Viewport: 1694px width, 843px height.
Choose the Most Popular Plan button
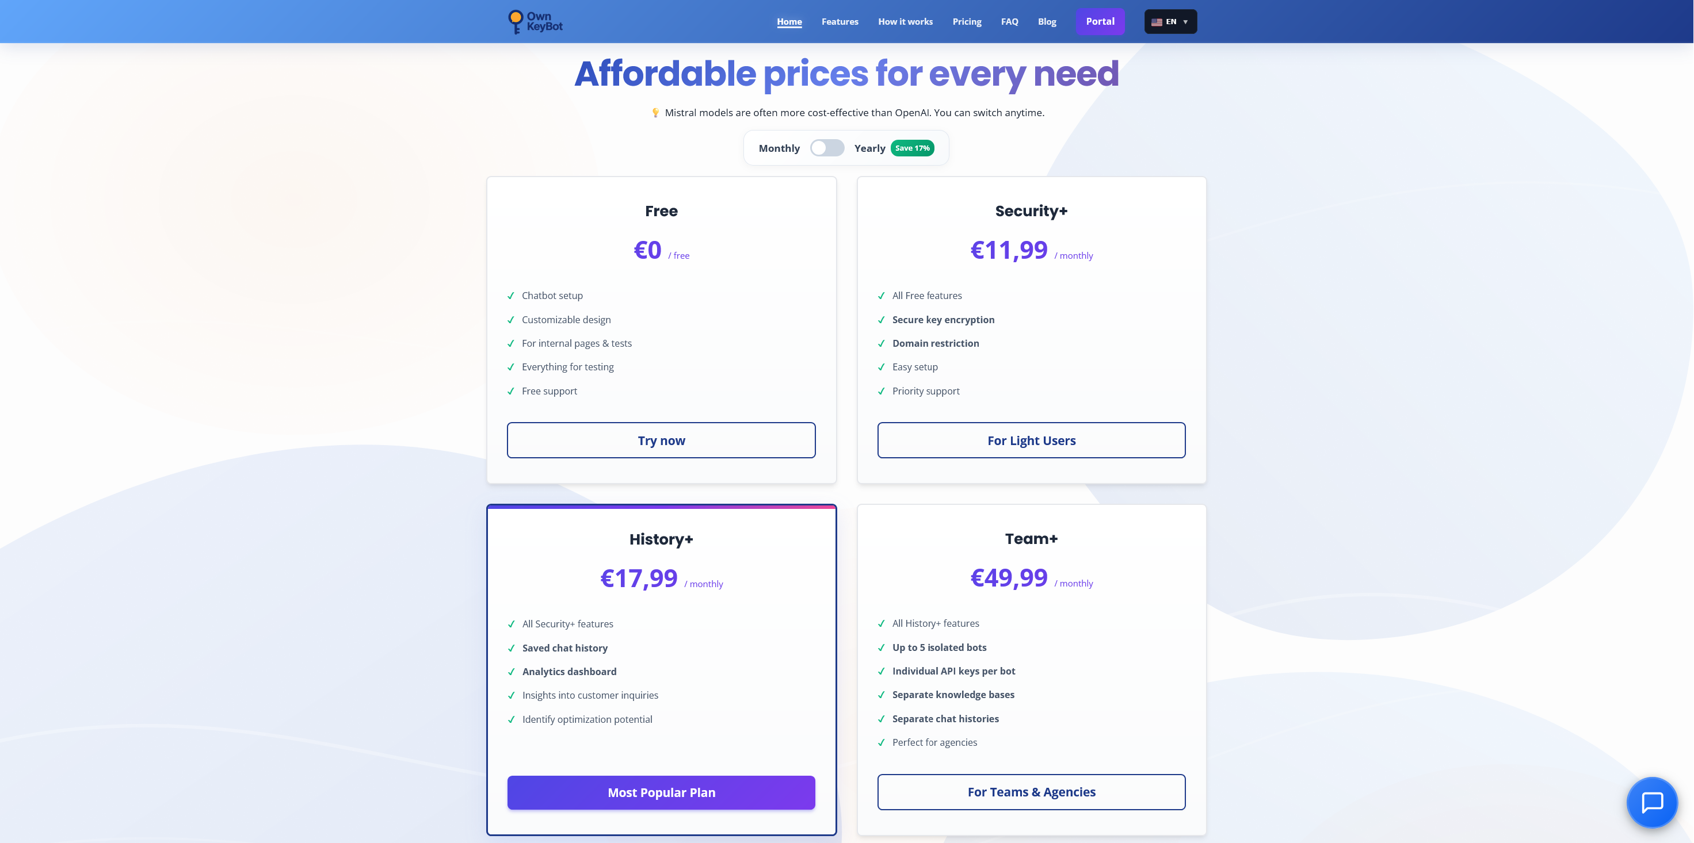tap(661, 792)
